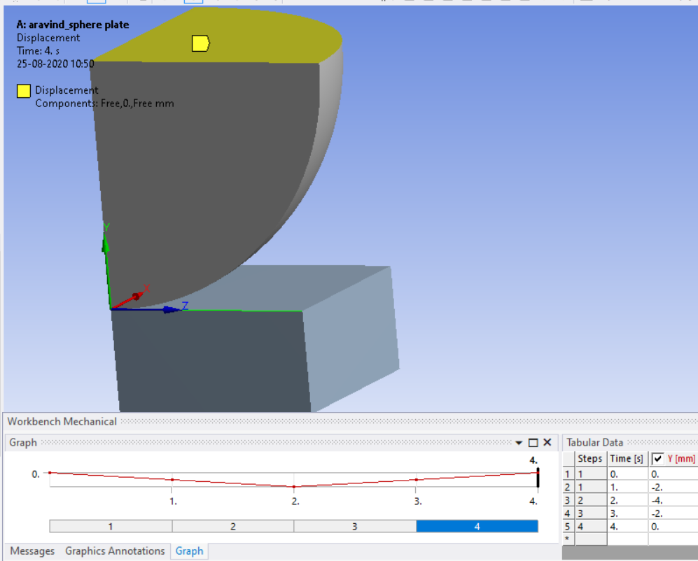
Task: Collapse the Workbench Mechanical section header
Action: pyautogui.click(x=61, y=421)
